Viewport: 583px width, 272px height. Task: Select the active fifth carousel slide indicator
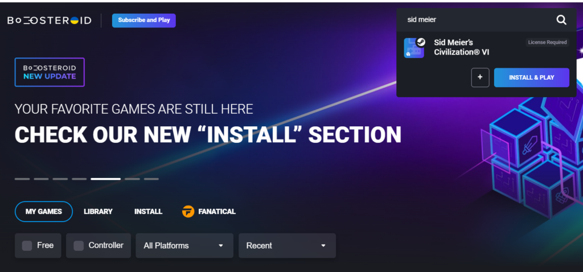tap(105, 179)
